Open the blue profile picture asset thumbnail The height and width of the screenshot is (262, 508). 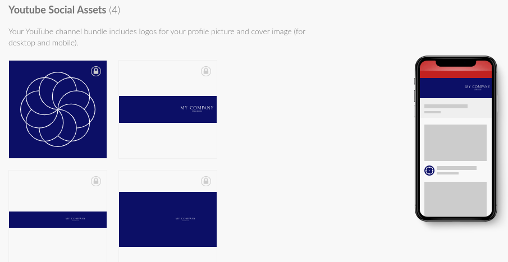click(x=58, y=109)
